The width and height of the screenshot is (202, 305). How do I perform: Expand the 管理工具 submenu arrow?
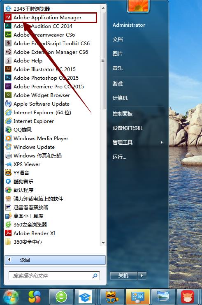pos(161,142)
